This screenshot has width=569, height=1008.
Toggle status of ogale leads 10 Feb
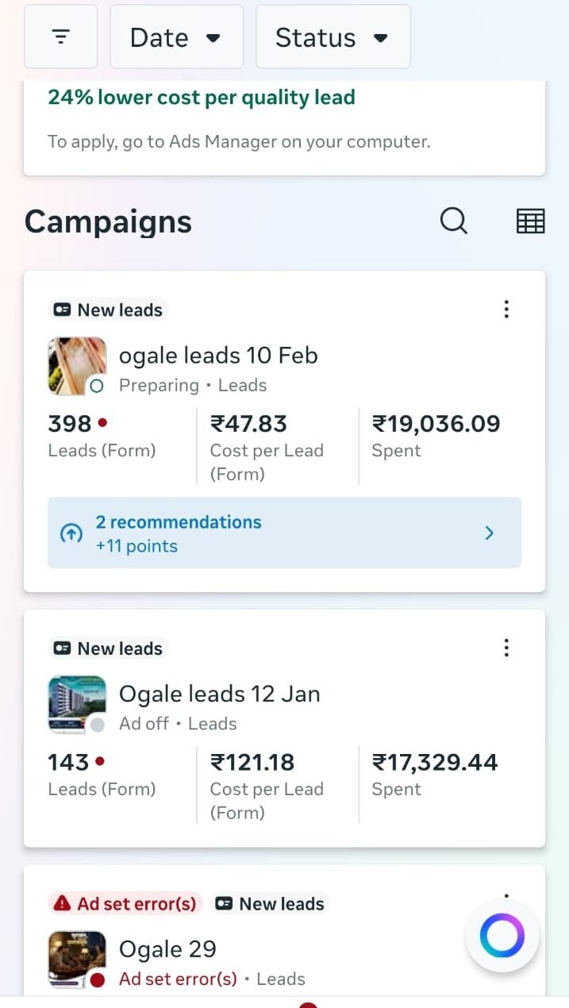coord(97,387)
